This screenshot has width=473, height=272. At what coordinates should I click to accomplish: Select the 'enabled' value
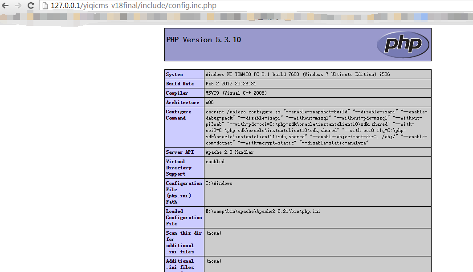point(215,162)
